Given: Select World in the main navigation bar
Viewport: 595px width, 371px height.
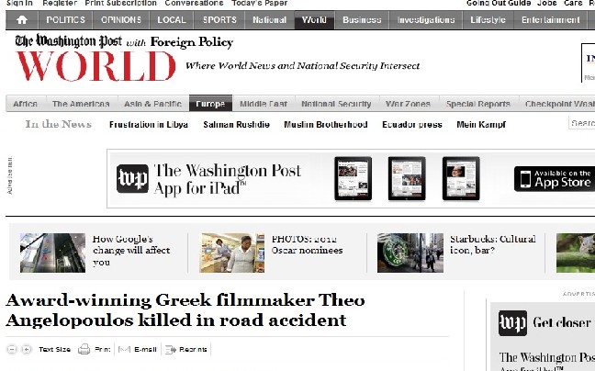Looking at the screenshot, I should coord(314,19).
